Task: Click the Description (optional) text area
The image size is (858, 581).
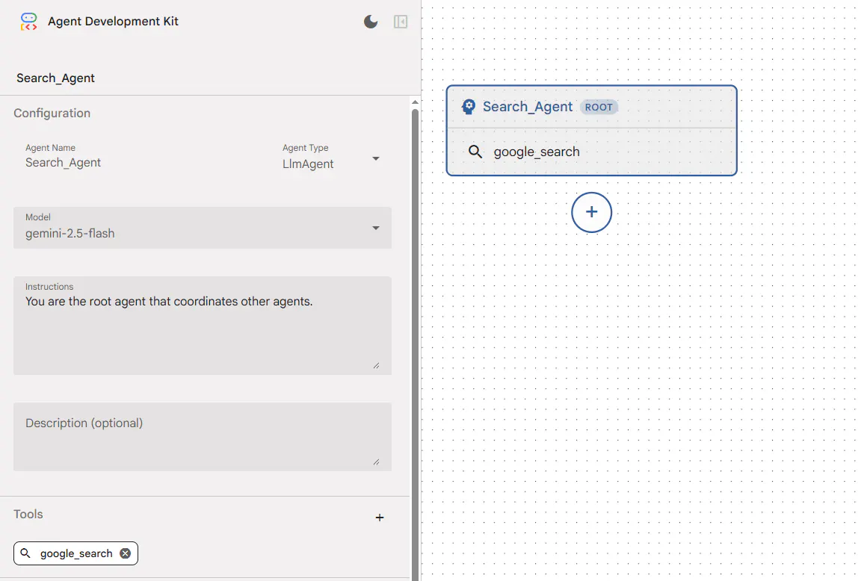Action: 203,437
